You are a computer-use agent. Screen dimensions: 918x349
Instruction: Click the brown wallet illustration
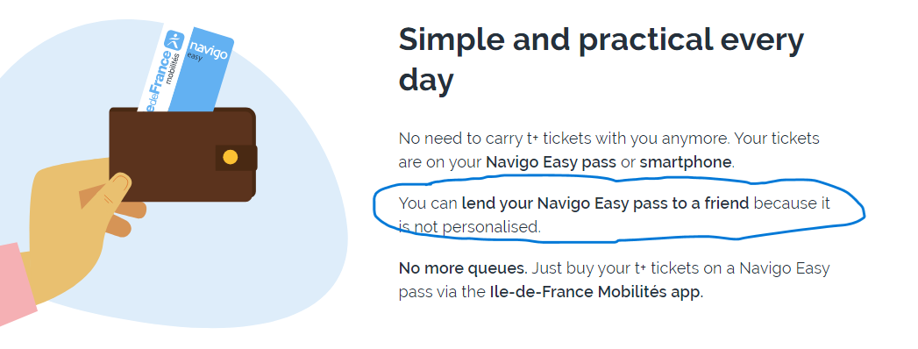point(182,154)
